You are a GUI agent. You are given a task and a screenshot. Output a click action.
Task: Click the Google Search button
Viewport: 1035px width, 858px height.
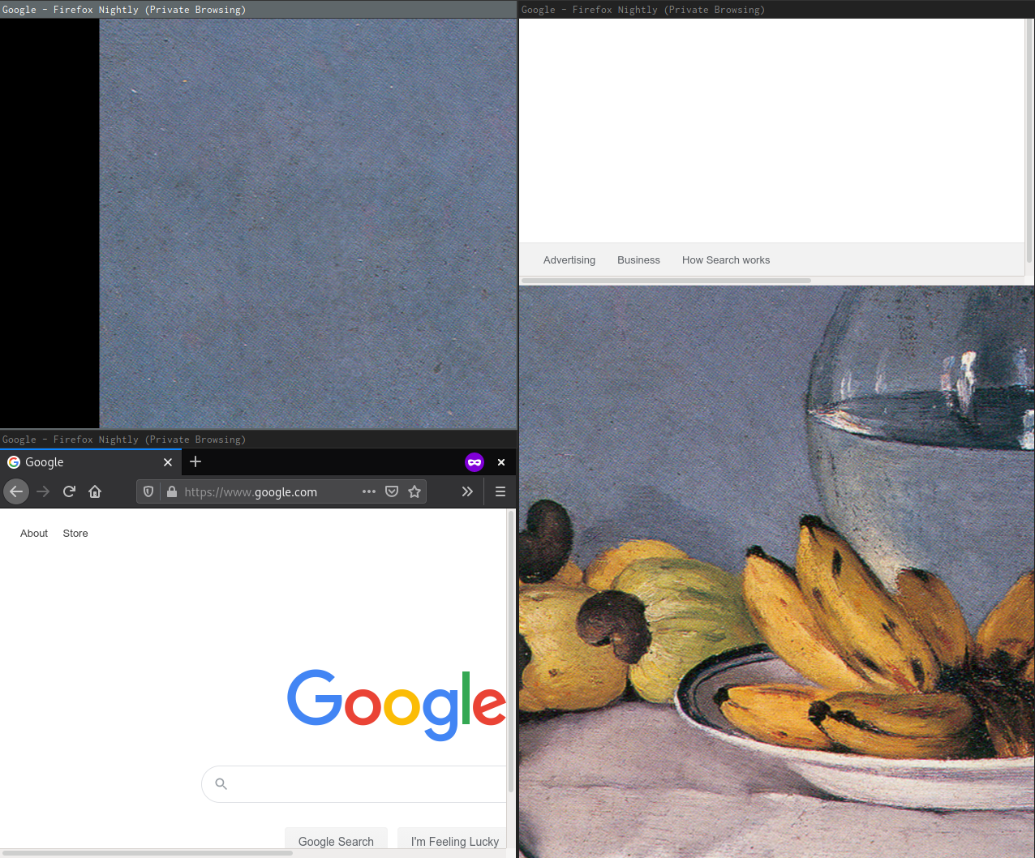(336, 842)
